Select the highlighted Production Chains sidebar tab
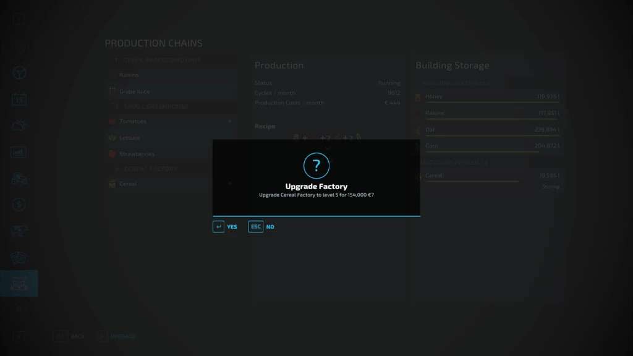Viewport: 633px width, 356px height. tap(19, 284)
